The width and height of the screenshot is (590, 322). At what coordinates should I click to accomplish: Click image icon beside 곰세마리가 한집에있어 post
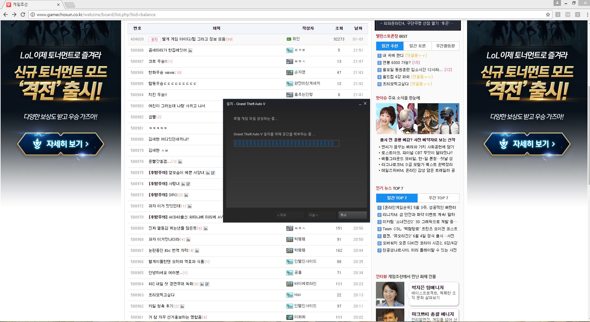click(190, 50)
